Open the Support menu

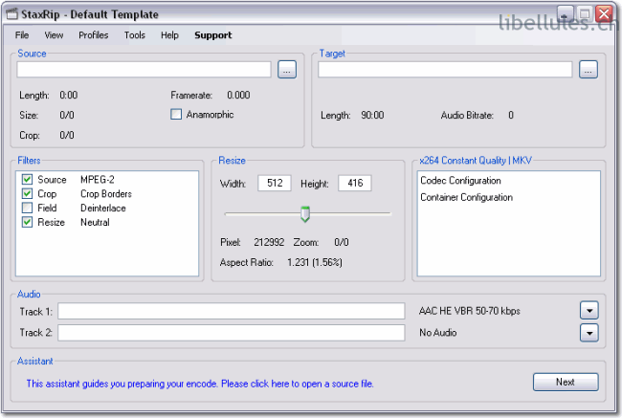tap(213, 35)
